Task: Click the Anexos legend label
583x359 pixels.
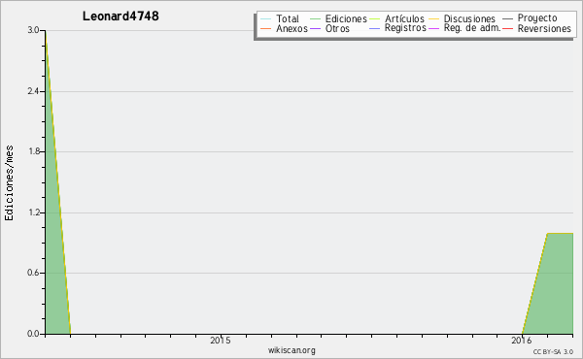Action: point(291,28)
